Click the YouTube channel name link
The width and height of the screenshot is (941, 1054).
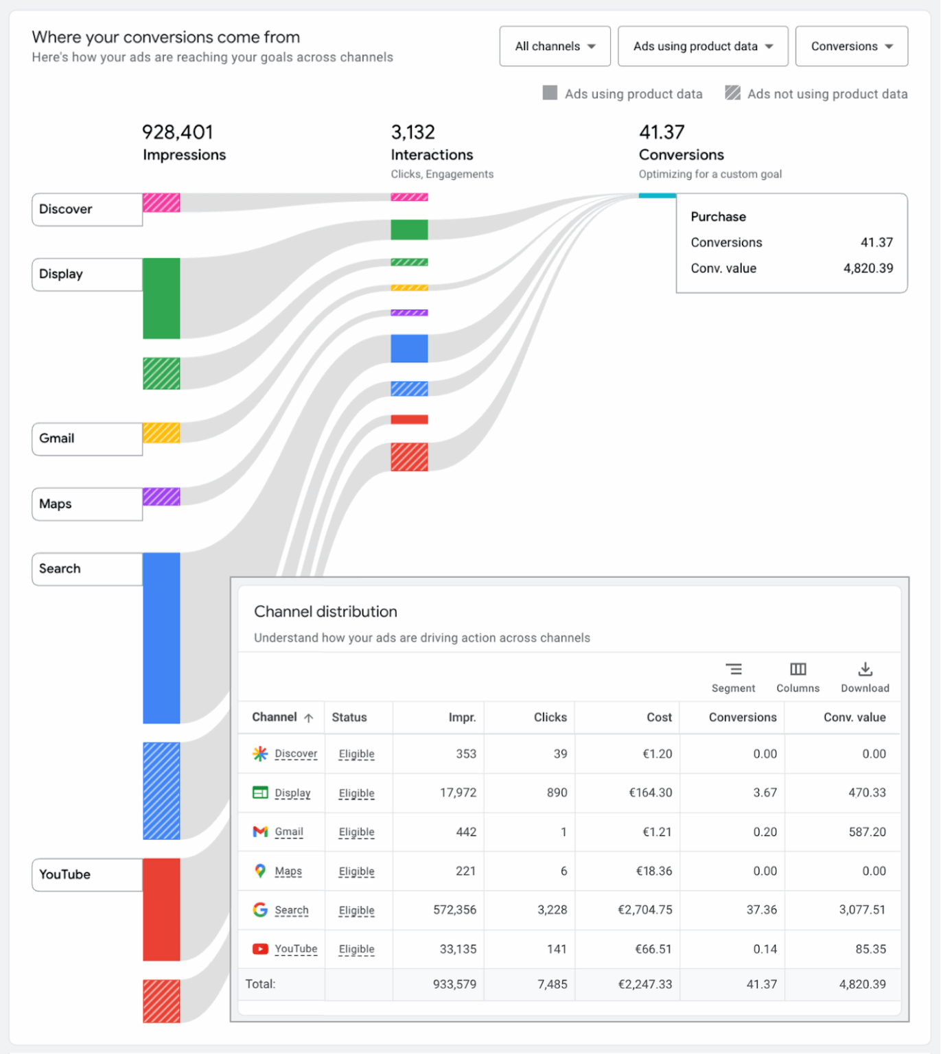295,949
